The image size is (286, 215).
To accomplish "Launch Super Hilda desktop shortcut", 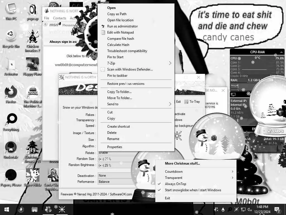I will click(x=32, y=178).
